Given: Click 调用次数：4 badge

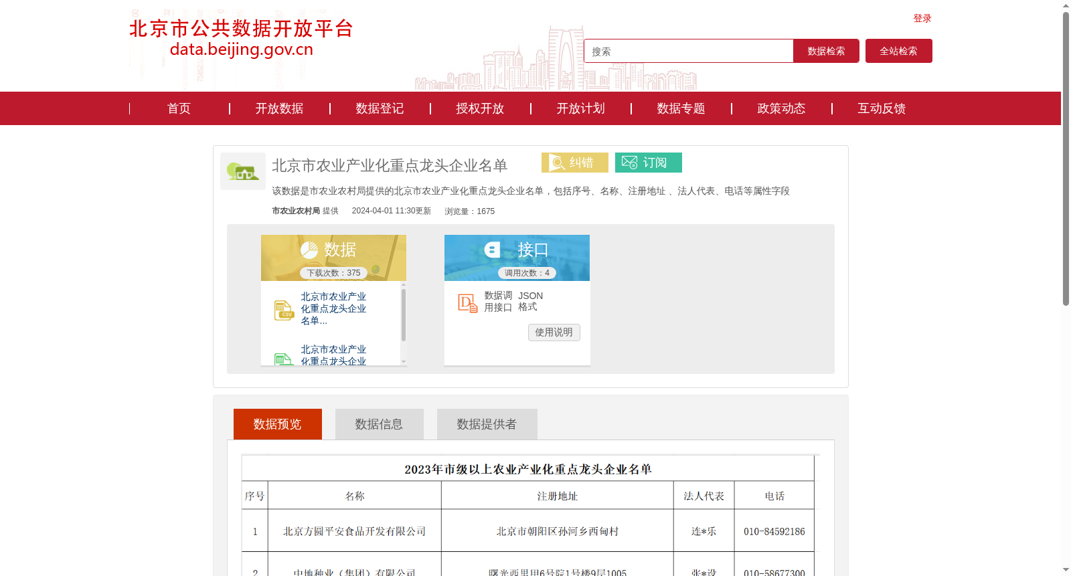Looking at the screenshot, I should [x=527, y=273].
